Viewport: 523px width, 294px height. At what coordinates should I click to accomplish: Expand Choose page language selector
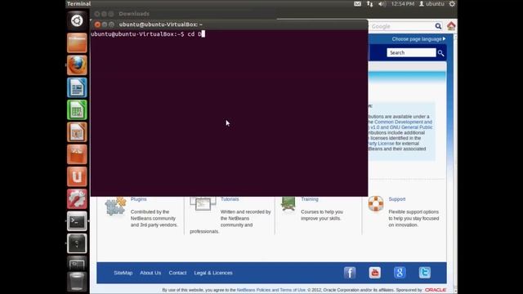coord(418,39)
